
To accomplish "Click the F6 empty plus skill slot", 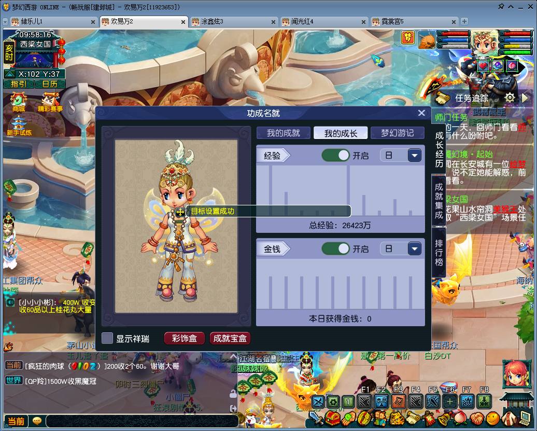I will coord(450,401).
